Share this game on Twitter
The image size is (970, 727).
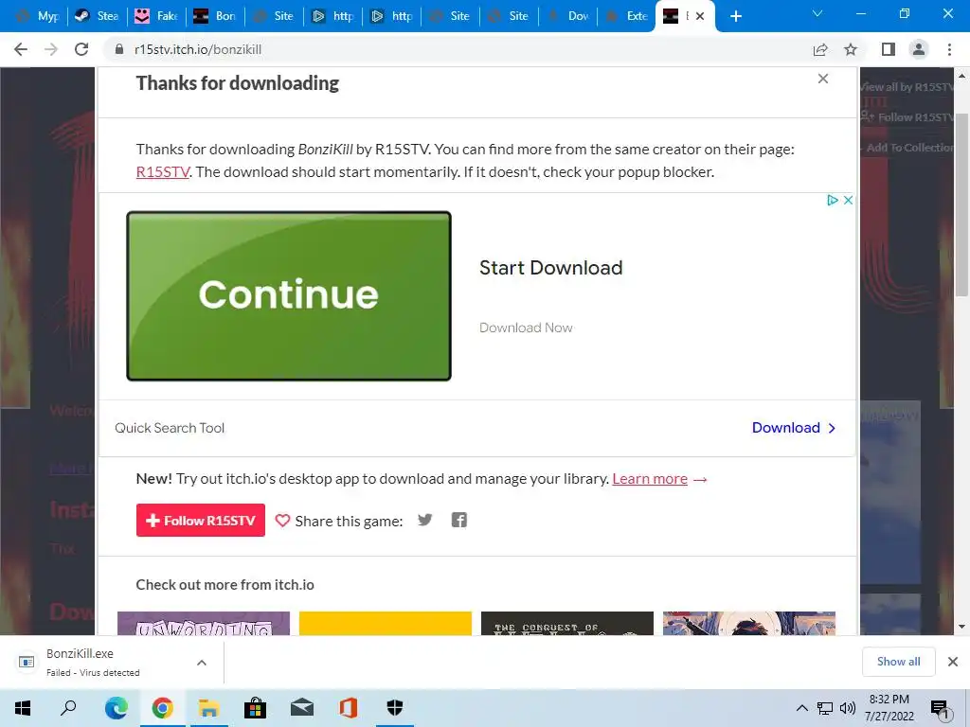pos(424,520)
